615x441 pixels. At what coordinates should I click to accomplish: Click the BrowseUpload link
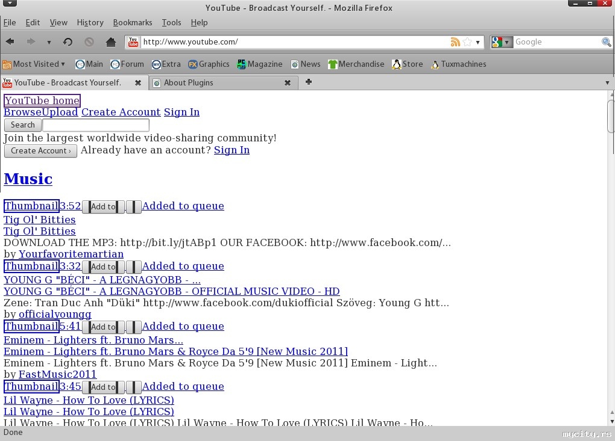pyautogui.click(x=41, y=112)
